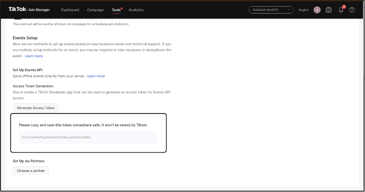Select the Tools menu item
Image resolution: width=365 pixels, height=192 pixels.
[x=116, y=10]
